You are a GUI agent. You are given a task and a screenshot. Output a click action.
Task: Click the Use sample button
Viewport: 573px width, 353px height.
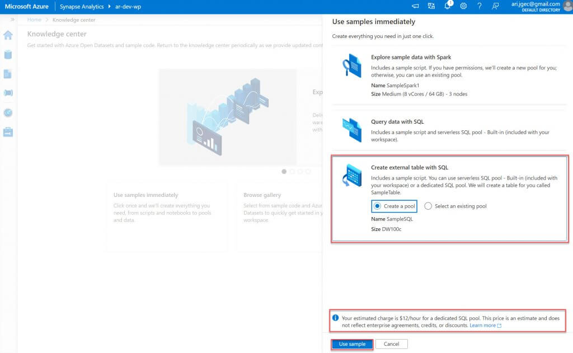[353, 344]
